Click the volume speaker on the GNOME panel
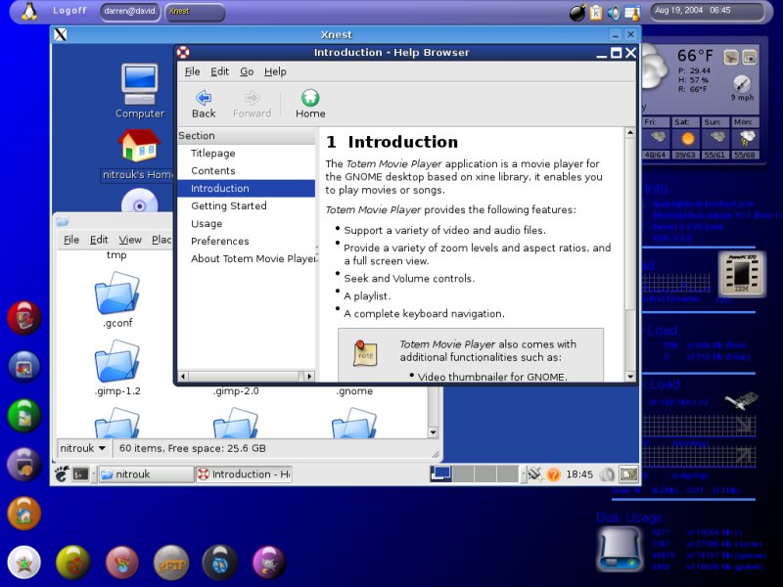 607,474
